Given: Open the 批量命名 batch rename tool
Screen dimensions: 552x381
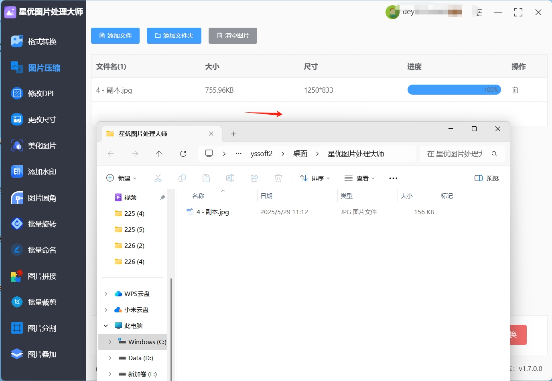Looking at the screenshot, I should pyautogui.click(x=34, y=250).
